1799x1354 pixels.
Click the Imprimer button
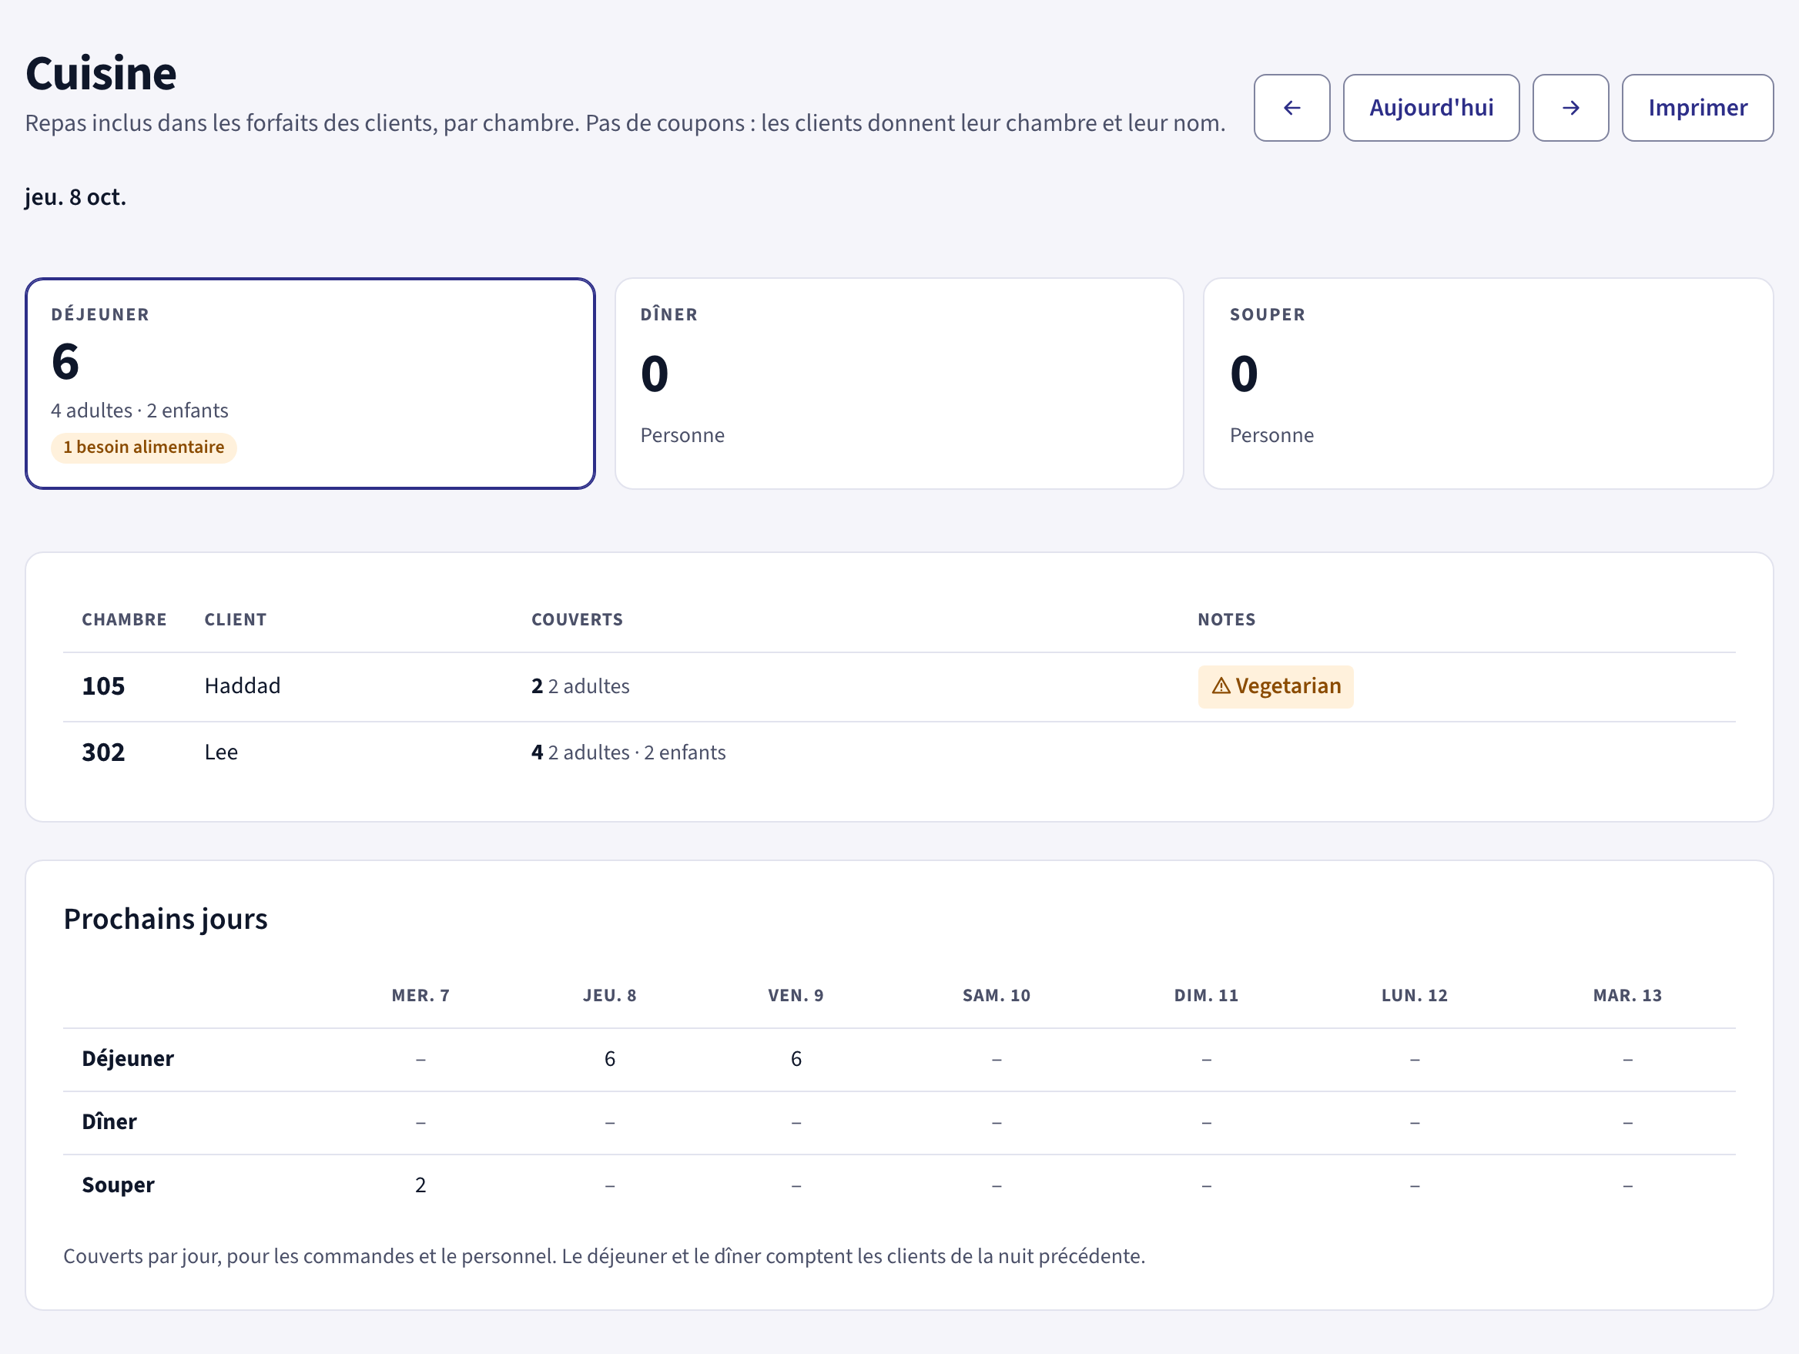pyautogui.click(x=1697, y=108)
